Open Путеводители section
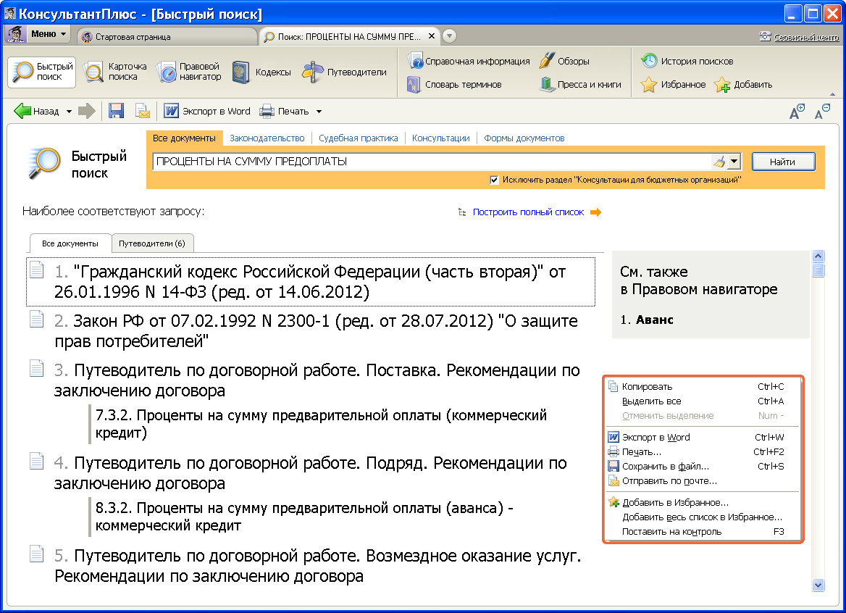Viewport: 846px width, 613px height. [344, 72]
